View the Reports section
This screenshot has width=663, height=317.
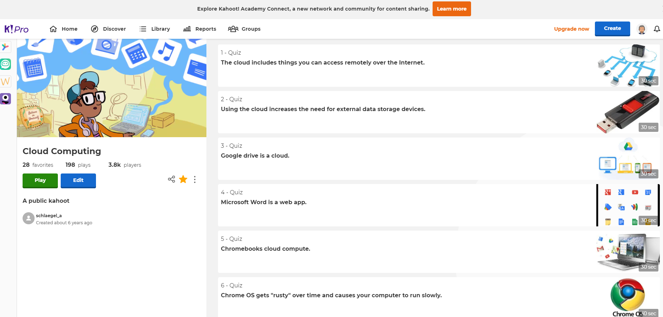(x=200, y=29)
